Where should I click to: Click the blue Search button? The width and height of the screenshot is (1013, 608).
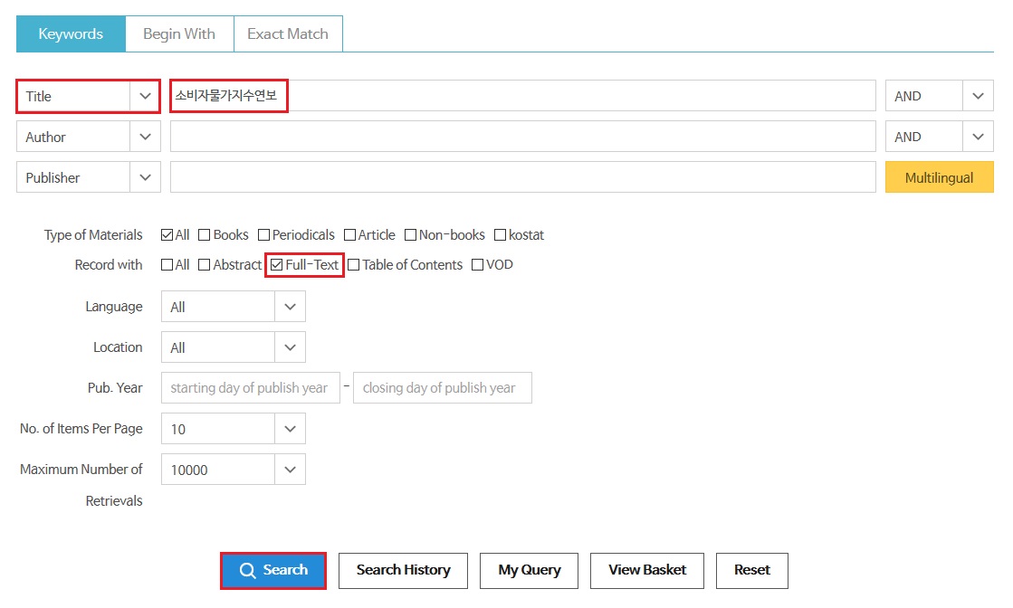click(273, 570)
